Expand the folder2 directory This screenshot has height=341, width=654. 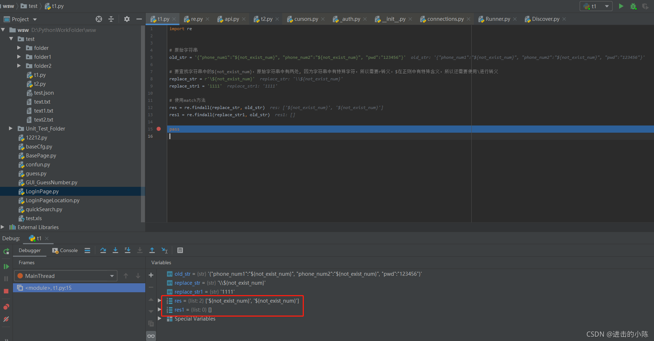click(19, 66)
